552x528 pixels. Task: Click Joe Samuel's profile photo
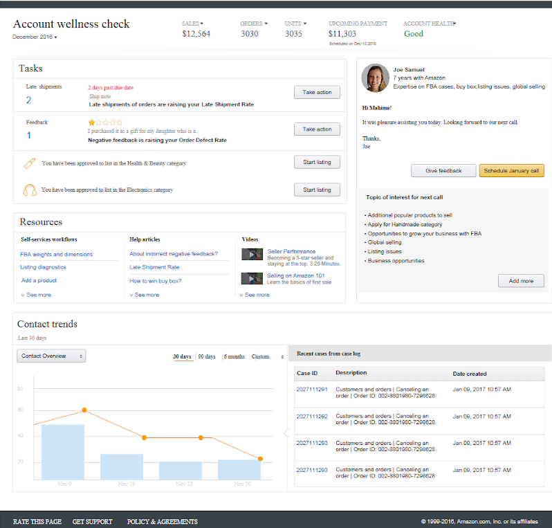[x=376, y=78]
